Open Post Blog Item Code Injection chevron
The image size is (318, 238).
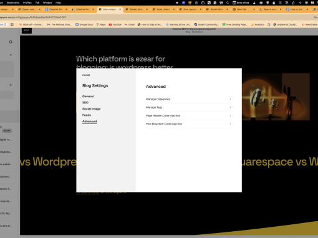point(230,124)
